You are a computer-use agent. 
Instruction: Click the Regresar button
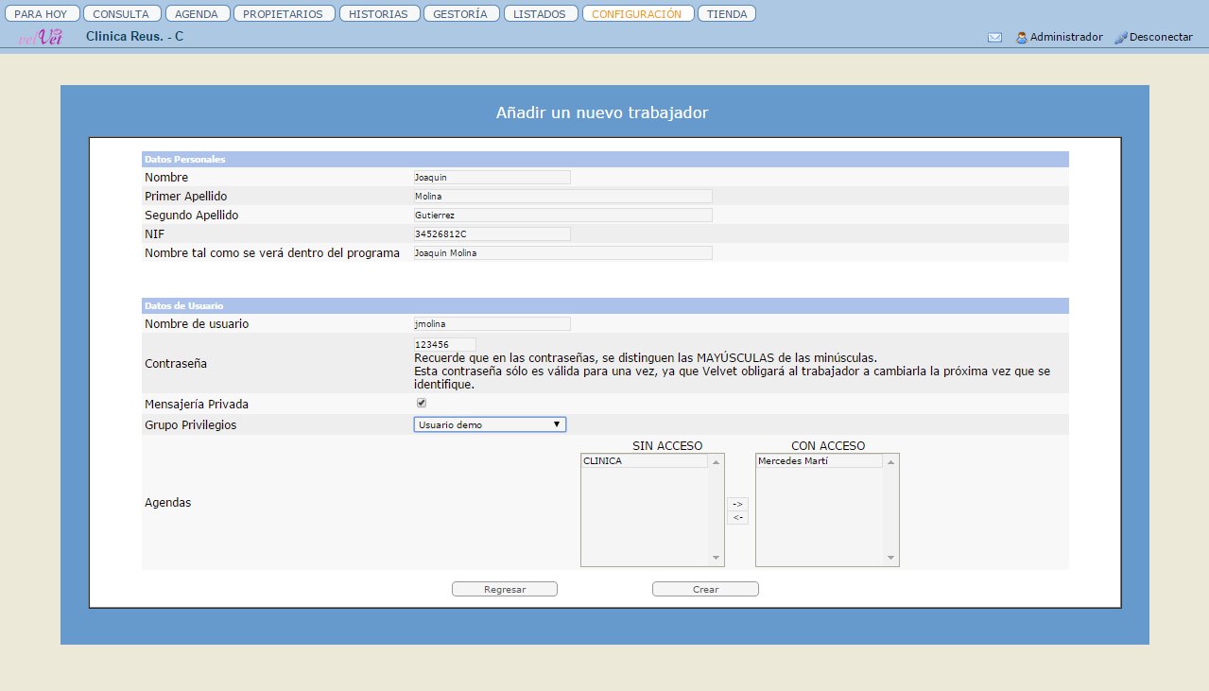click(x=504, y=589)
